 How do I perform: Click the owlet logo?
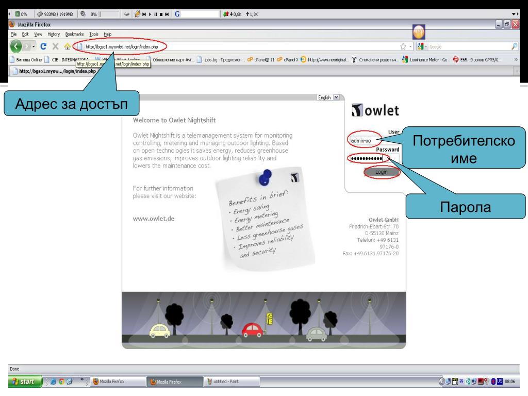(x=375, y=110)
